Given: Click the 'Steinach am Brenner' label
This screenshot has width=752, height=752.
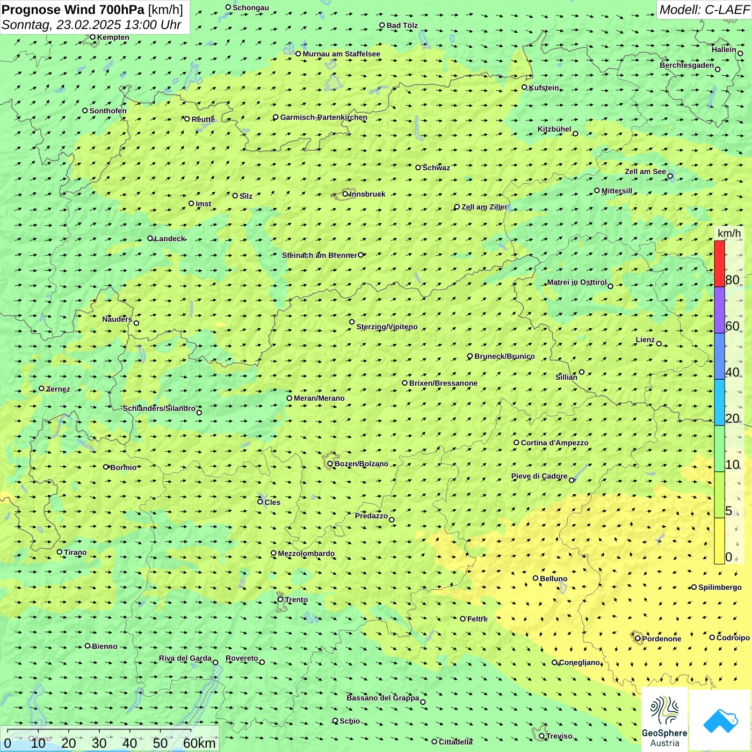Looking at the screenshot, I should point(320,255).
